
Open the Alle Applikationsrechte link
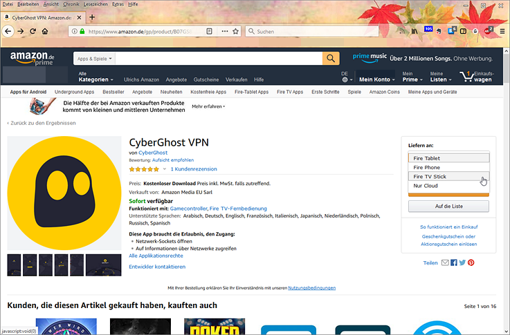coord(156,256)
